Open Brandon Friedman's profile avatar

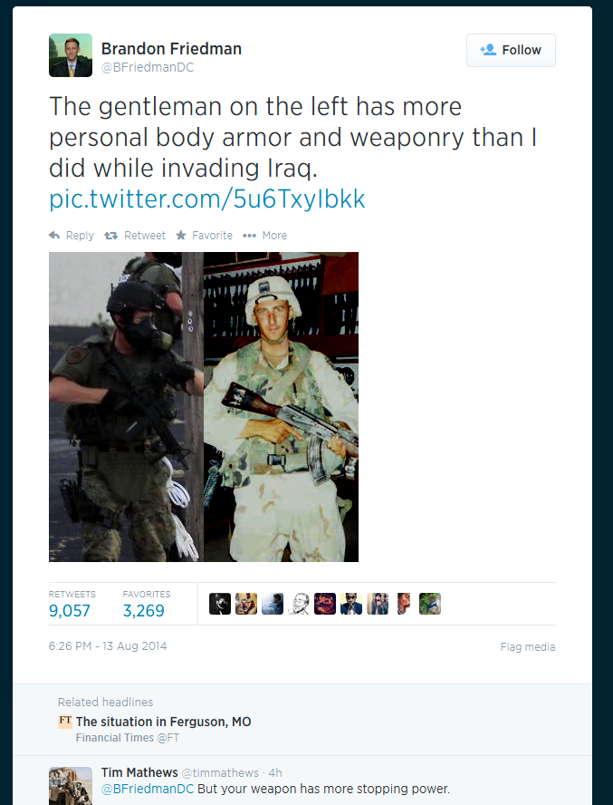[x=71, y=55]
